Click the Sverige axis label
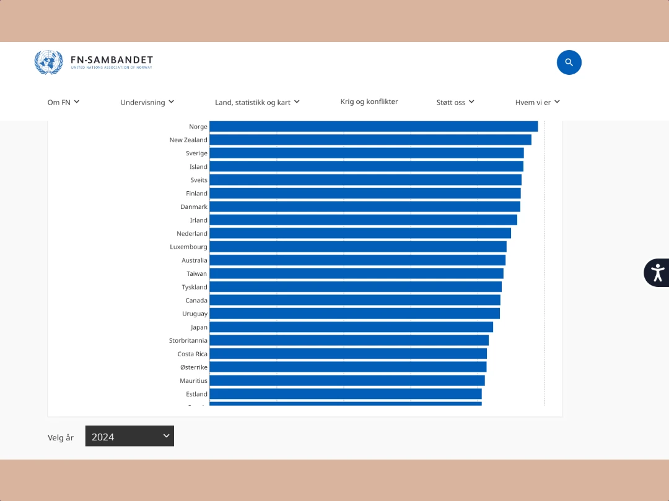 point(196,153)
